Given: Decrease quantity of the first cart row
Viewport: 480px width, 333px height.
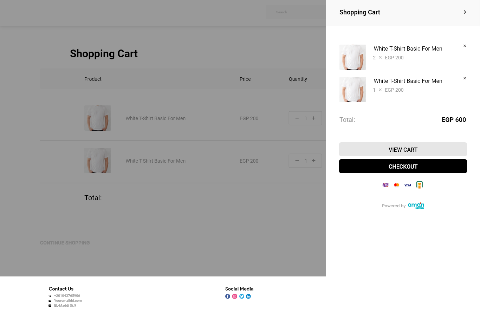Looking at the screenshot, I should click(x=297, y=118).
